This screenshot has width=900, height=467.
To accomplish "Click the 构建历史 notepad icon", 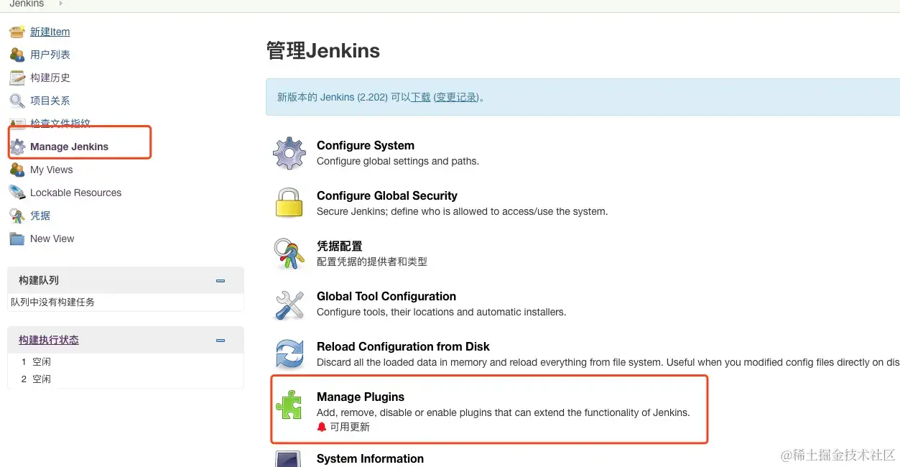I will 17,78.
